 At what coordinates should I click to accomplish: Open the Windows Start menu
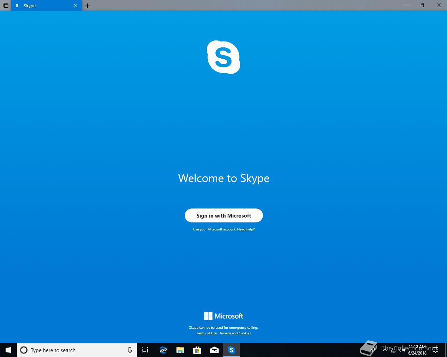(x=8, y=350)
